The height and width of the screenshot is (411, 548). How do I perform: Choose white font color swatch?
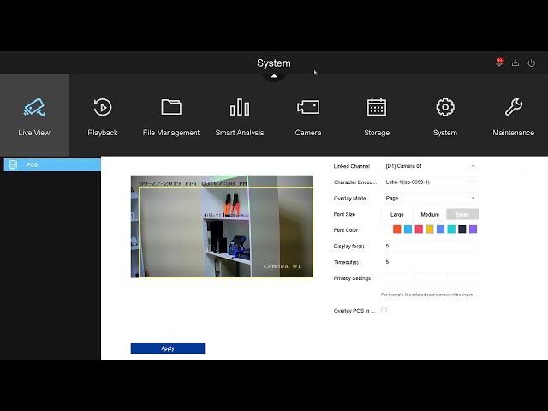[x=386, y=229]
